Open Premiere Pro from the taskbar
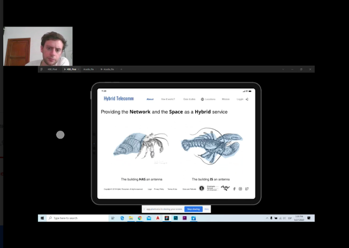Viewport: 349px width, 248px height. pos(185,218)
